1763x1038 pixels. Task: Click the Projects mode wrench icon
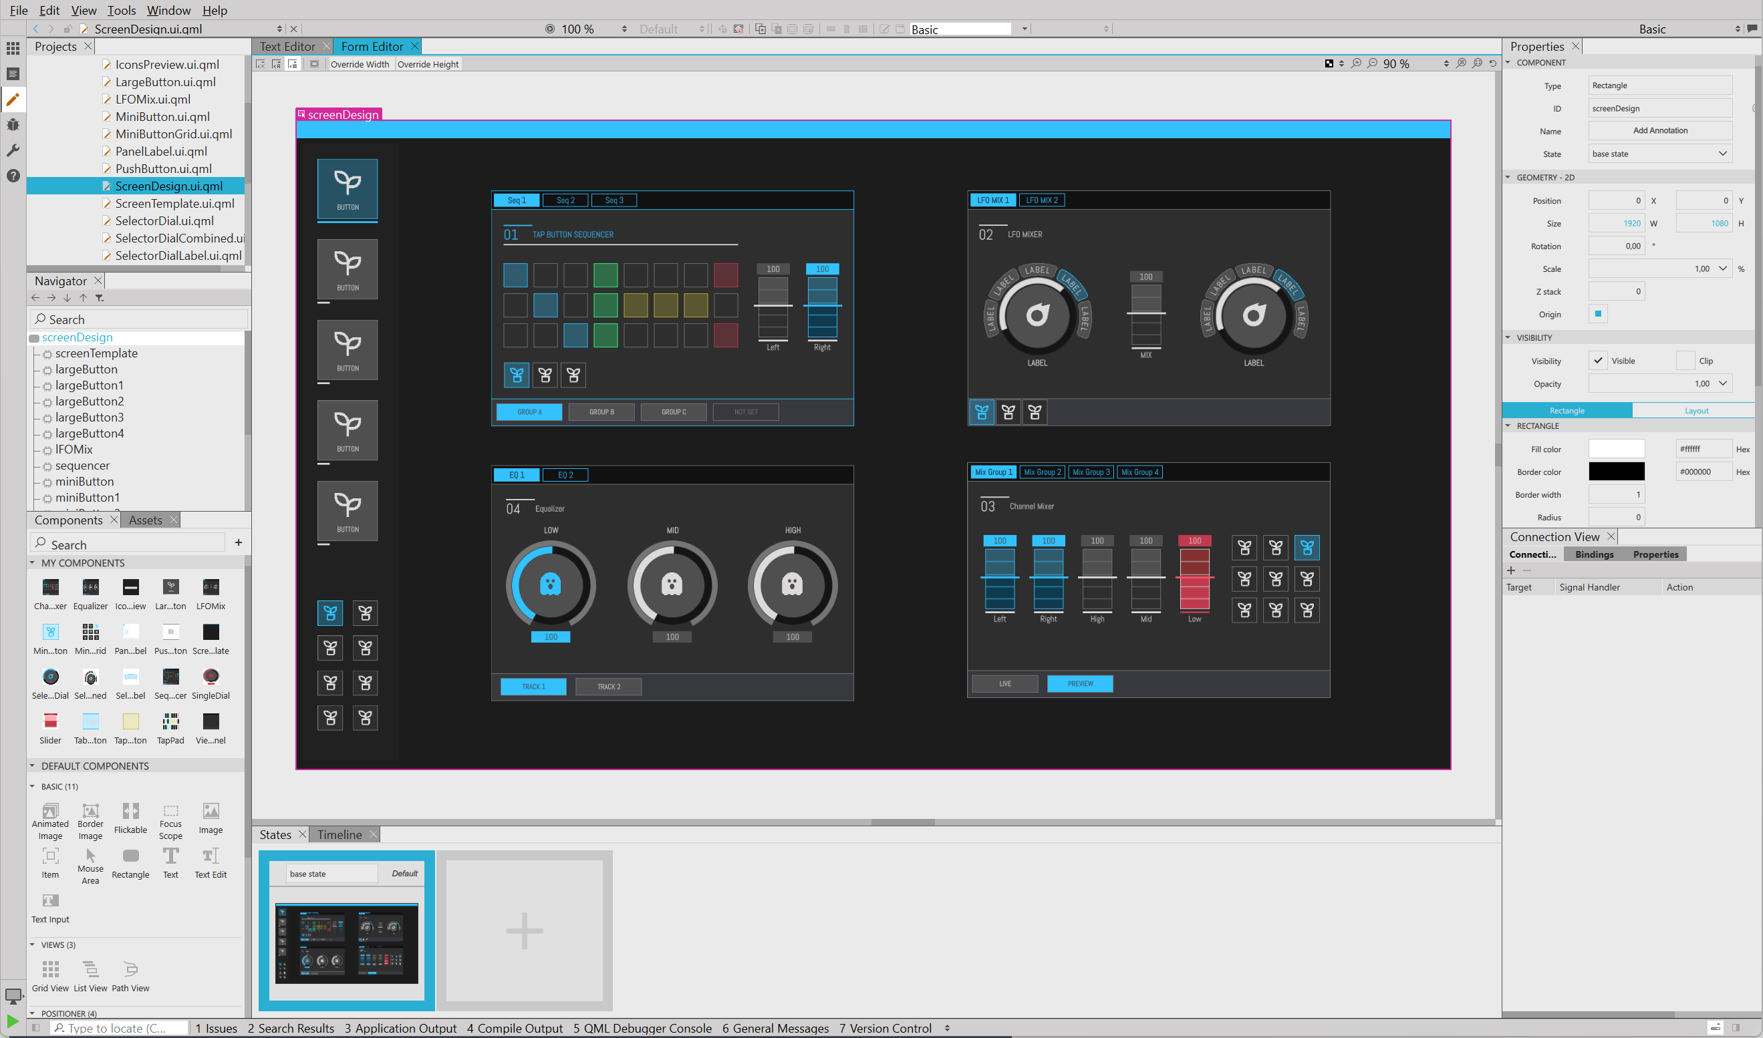point(13,150)
